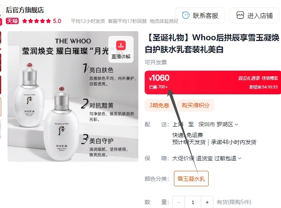
Task: Click the red ¥1060 price banner
Action: tap(213, 82)
